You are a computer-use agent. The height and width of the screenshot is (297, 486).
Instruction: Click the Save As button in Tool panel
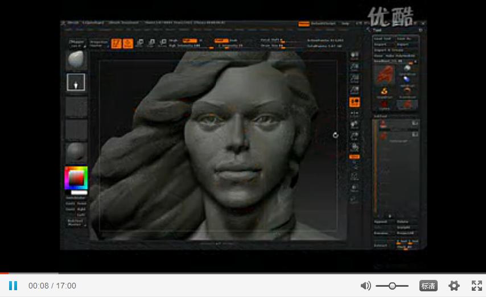point(407,39)
